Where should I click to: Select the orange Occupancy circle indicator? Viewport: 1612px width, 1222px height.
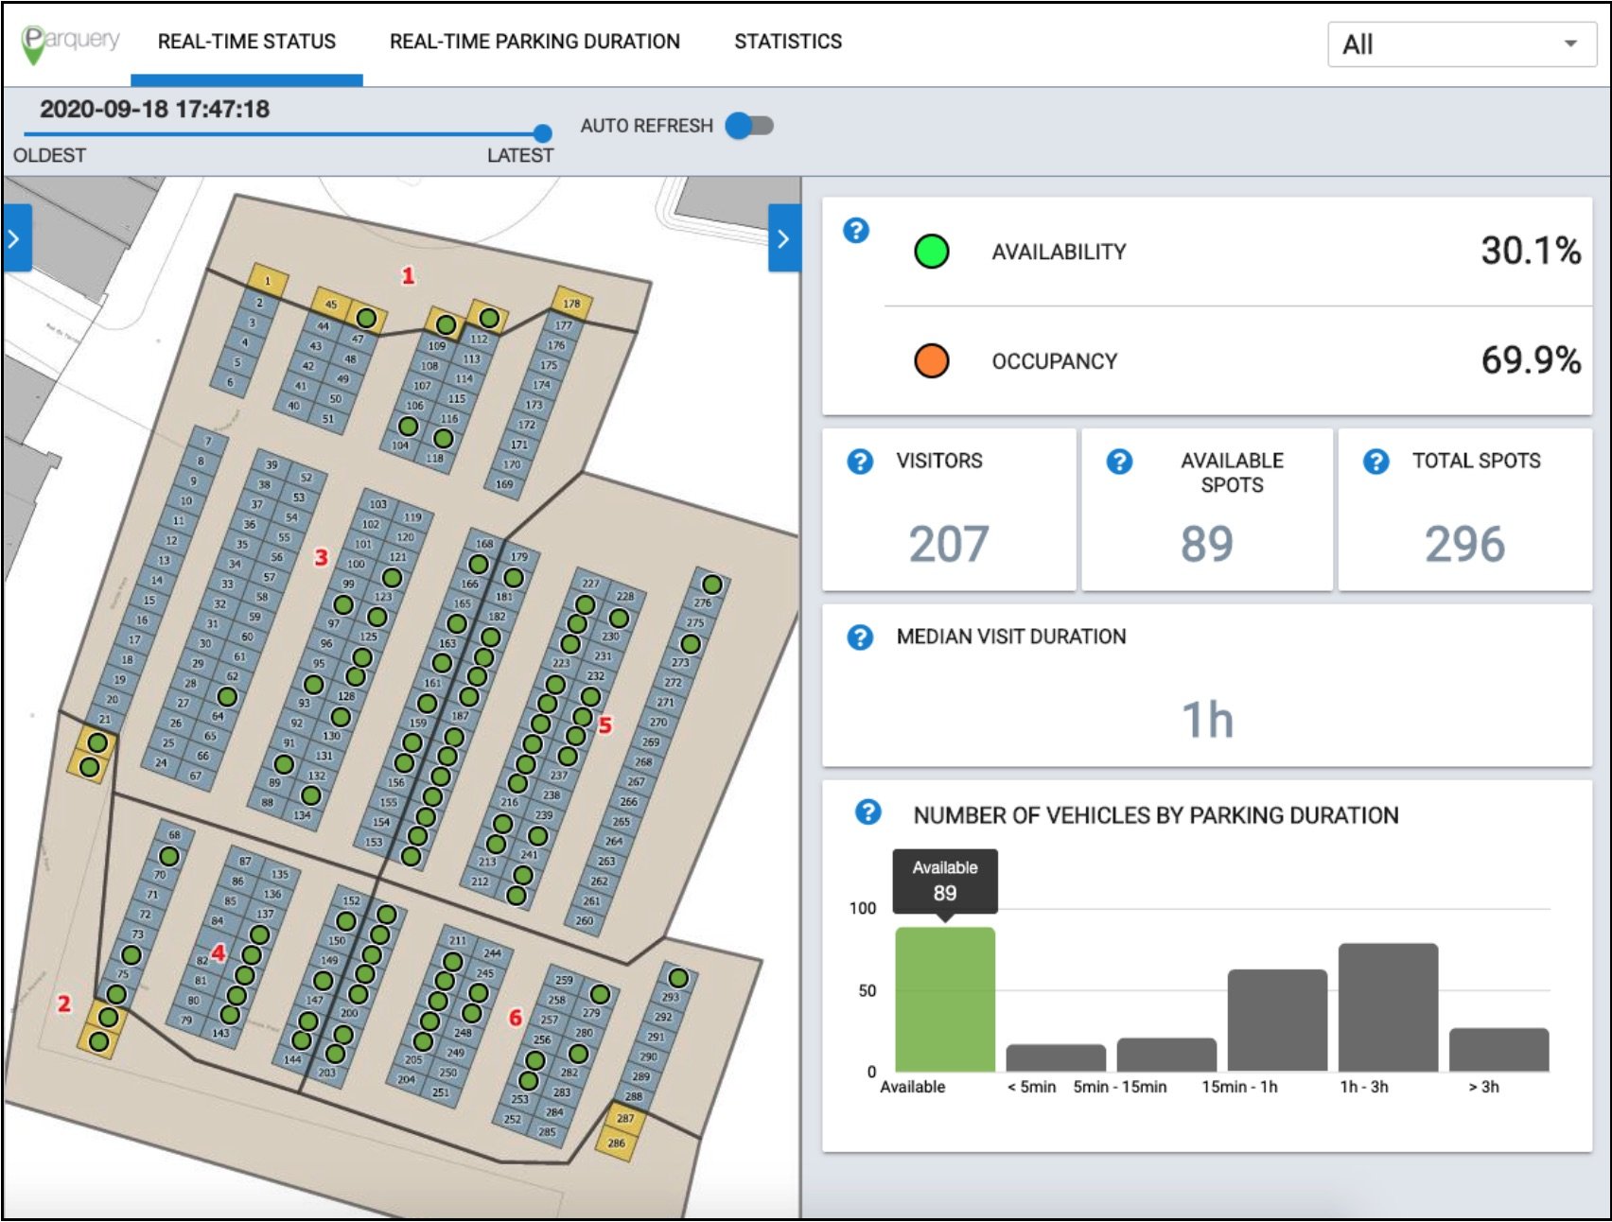tap(931, 360)
